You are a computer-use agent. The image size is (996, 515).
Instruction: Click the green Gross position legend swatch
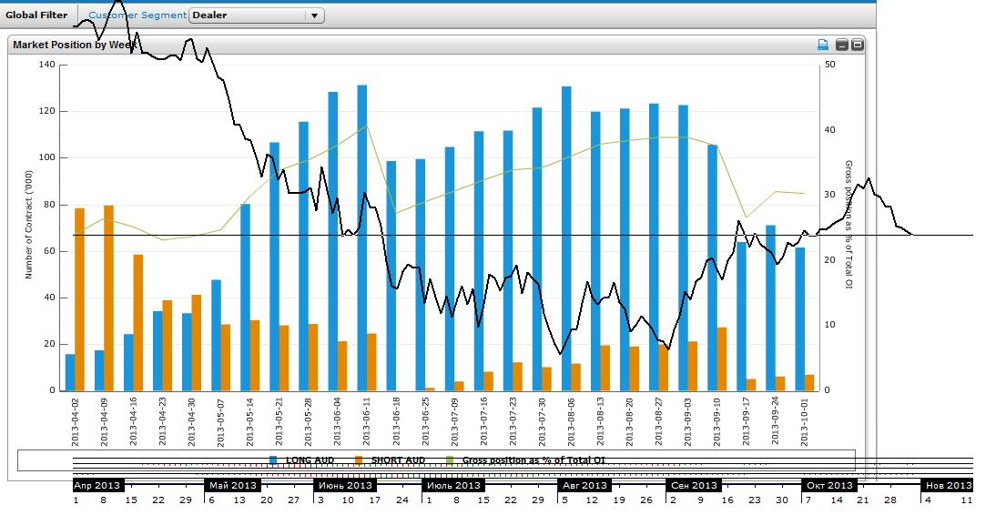pos(450,460)
